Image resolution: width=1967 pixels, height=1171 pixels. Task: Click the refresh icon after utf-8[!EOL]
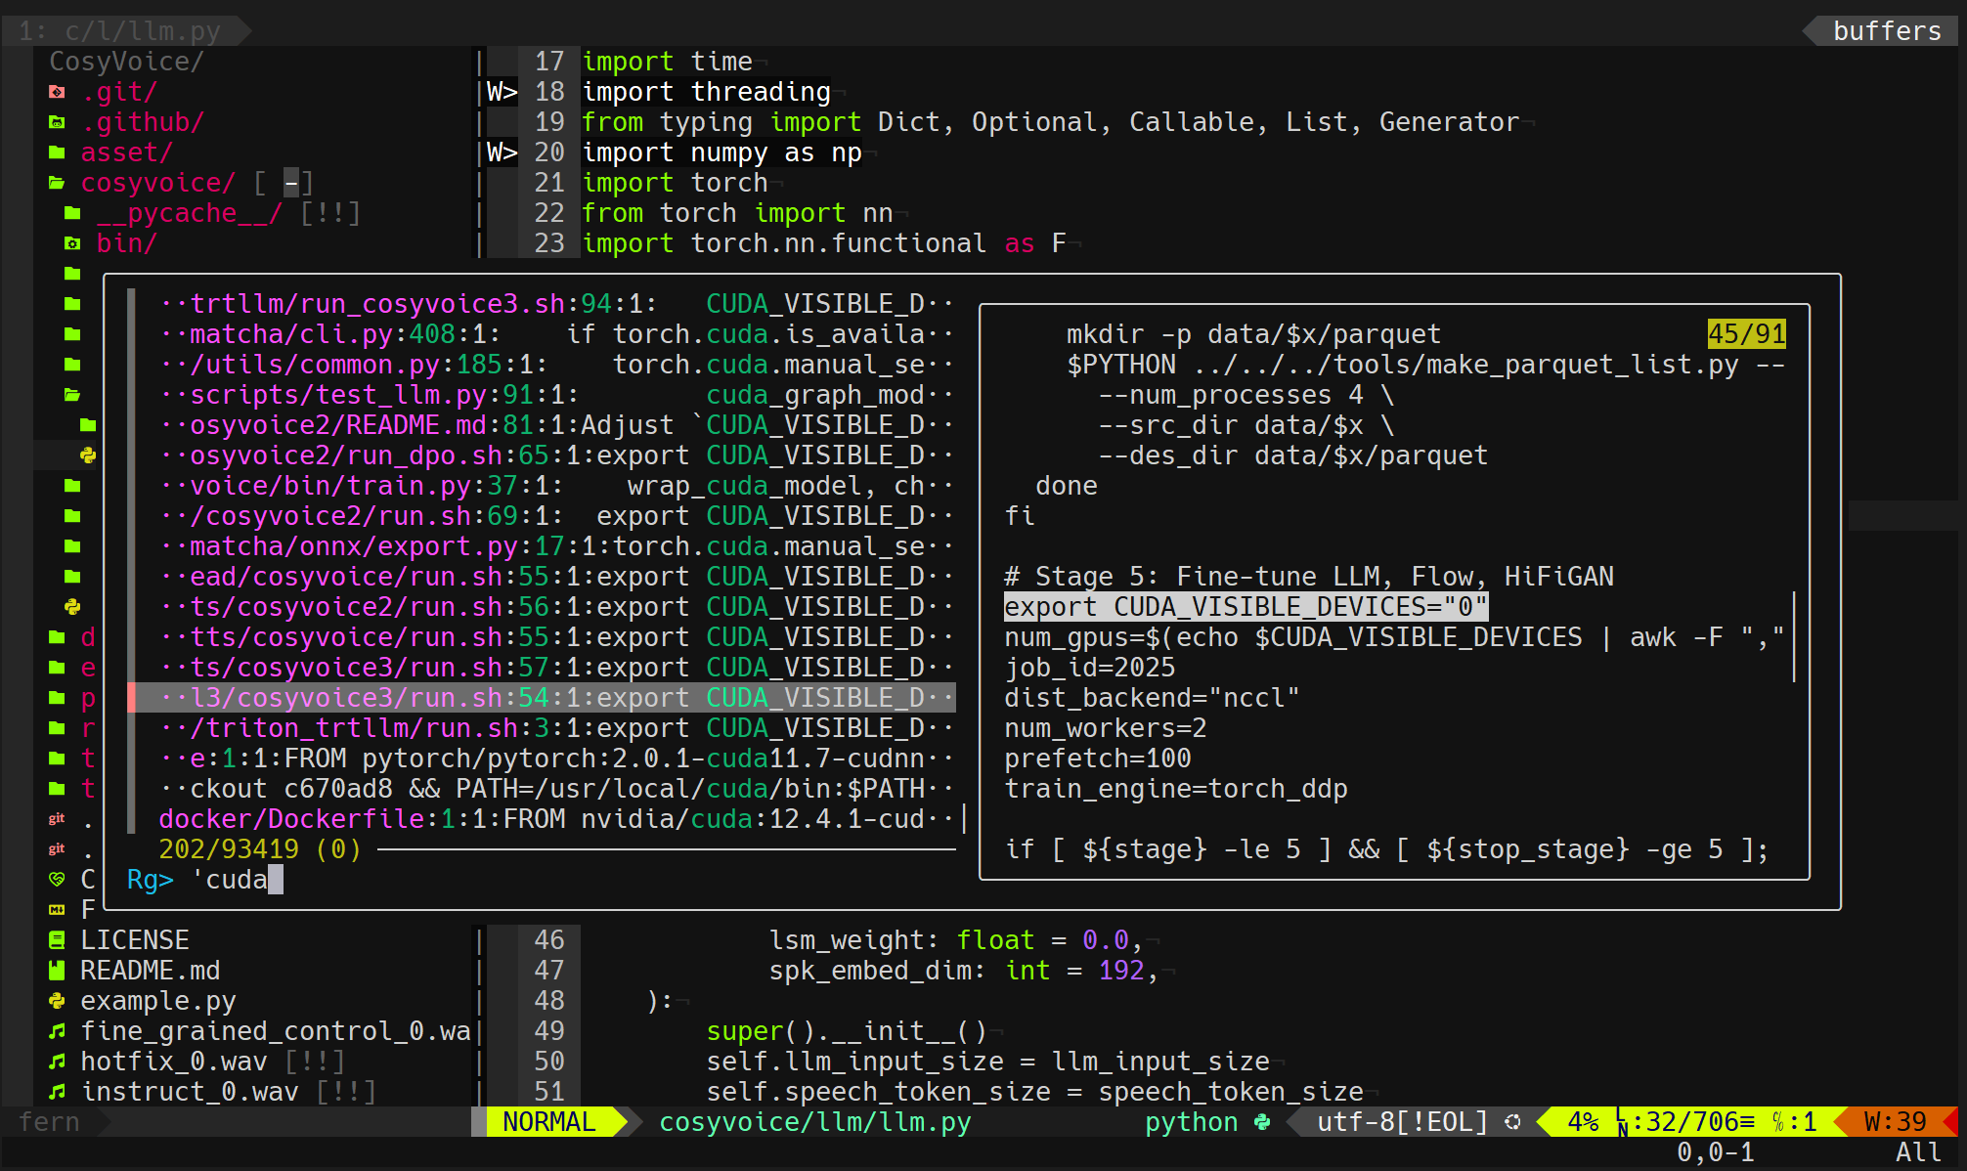coord(1512,1121)
